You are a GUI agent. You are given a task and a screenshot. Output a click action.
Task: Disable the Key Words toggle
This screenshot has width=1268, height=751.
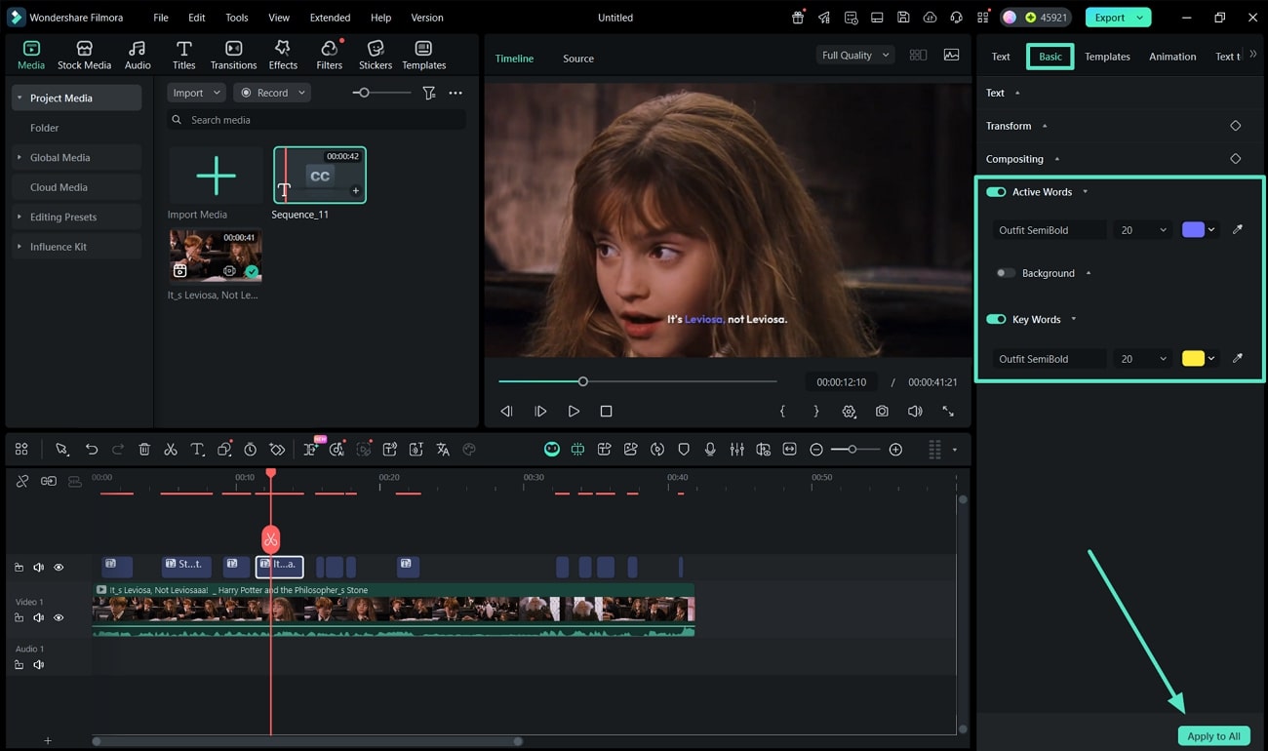(x=996, y=319)
